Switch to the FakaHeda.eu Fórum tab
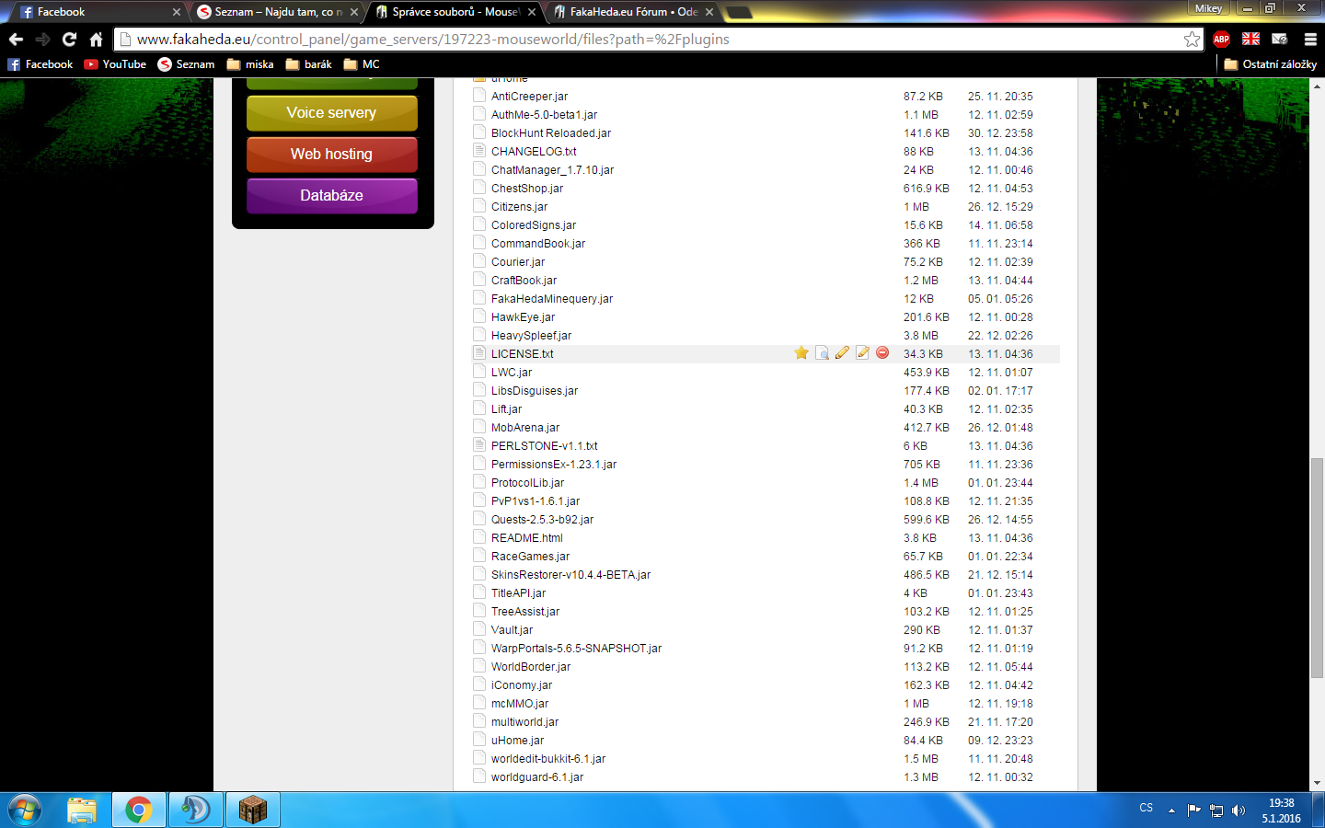 coord(633,12)
